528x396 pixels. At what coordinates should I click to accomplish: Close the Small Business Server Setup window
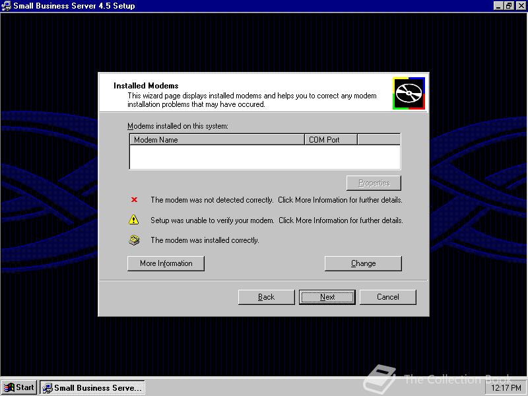coord(520,6)
